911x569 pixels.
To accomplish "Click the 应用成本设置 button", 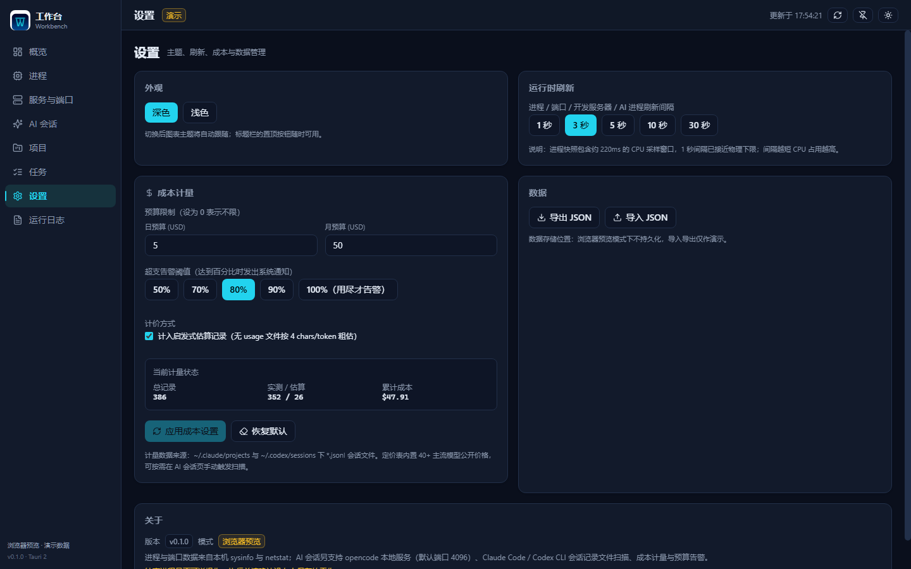I will (185, 431).
